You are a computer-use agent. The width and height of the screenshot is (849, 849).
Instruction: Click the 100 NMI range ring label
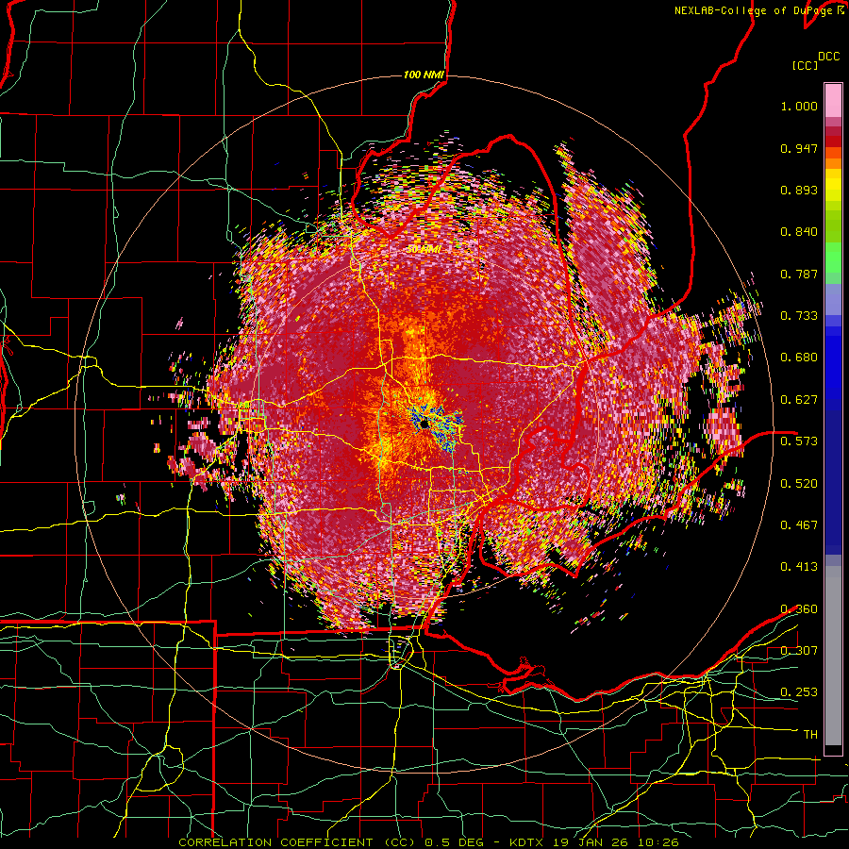(x=424, y=75)
